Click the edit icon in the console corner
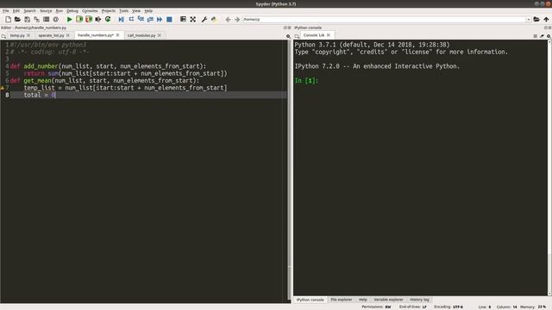The height and width of the screenshot is (310, 552). click(542, 36)
